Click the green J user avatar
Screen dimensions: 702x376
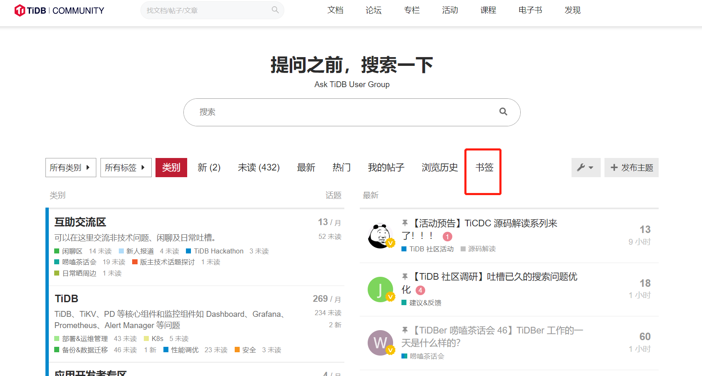381,289
